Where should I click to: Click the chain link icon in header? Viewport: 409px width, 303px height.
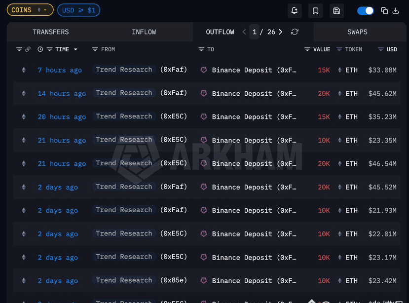[x=28, y=49]
